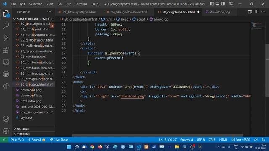Screen dimensions: 269x151
Task: Open the Selection menu
Action: pos(36,4)
